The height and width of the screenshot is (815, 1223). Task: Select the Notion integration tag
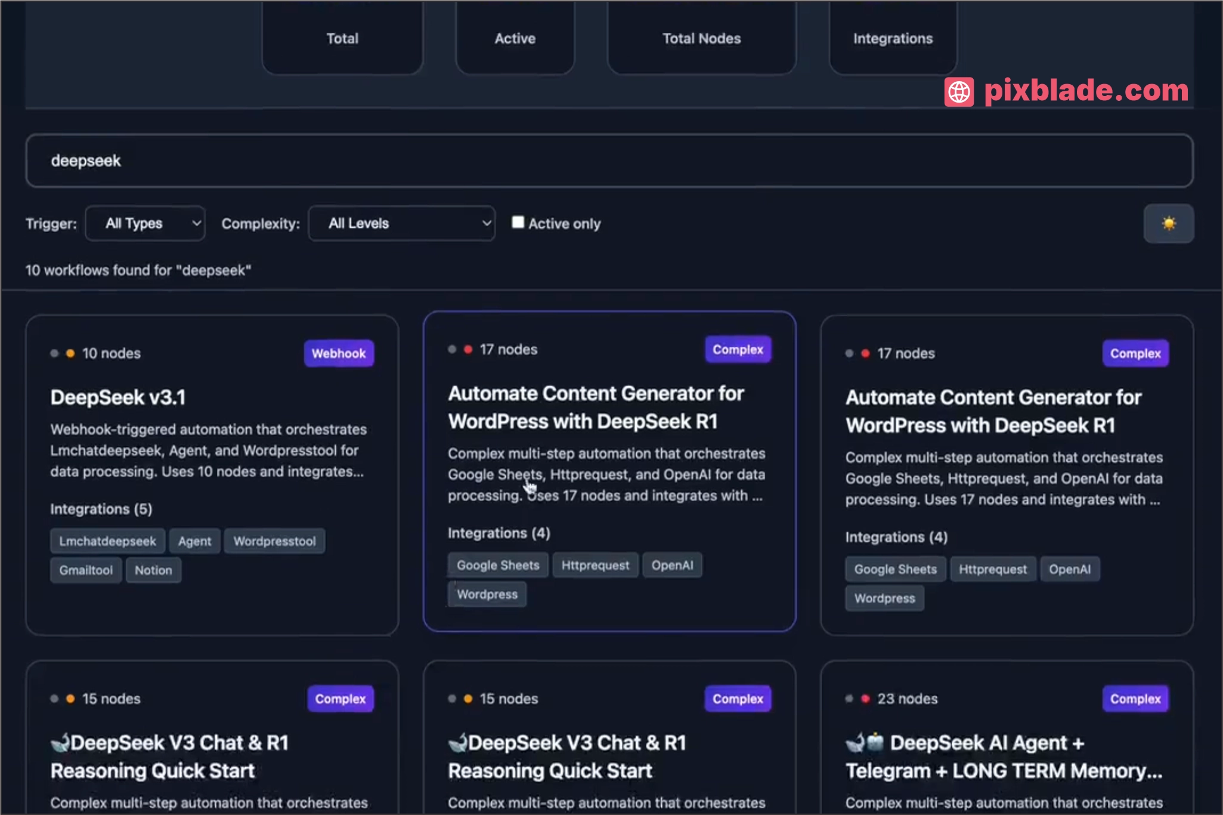(x=153, y=570)
